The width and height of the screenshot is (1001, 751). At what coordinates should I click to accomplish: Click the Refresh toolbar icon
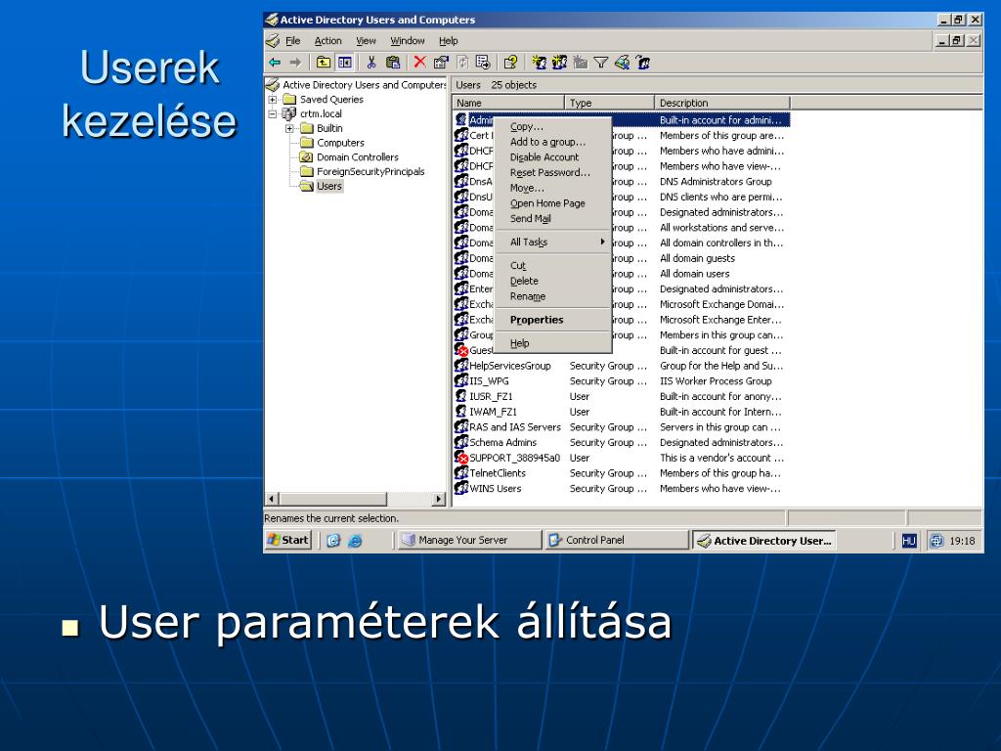(x=462, y=63)
